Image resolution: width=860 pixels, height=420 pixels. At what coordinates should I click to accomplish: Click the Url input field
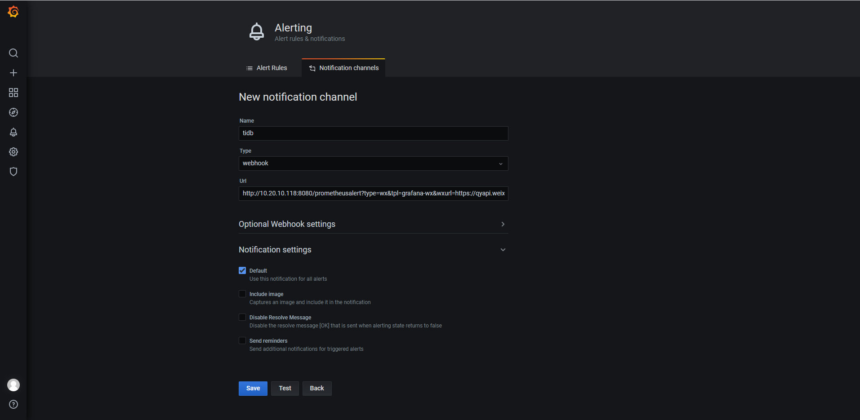374,194
